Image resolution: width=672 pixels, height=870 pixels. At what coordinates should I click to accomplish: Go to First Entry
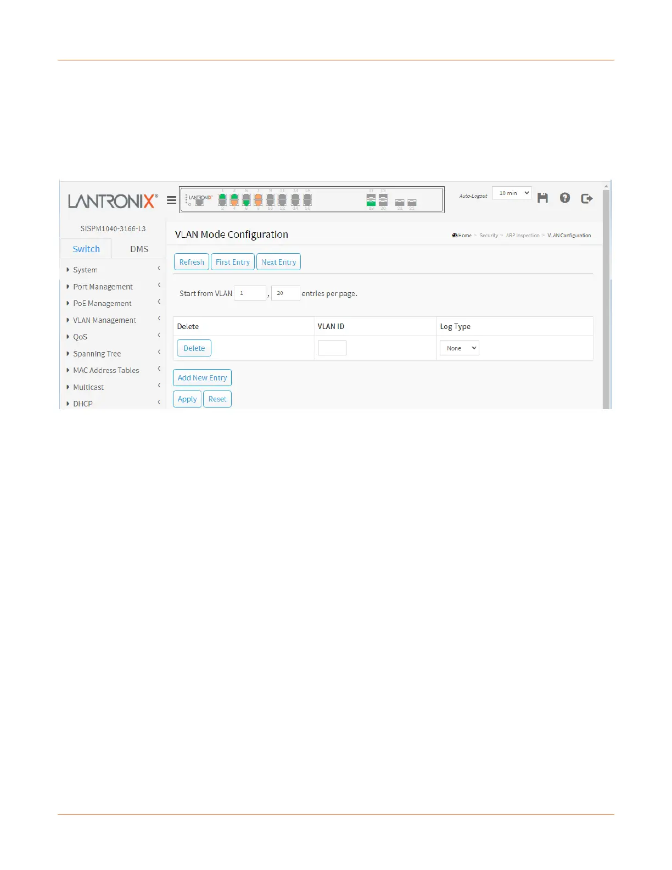point(233,262)
